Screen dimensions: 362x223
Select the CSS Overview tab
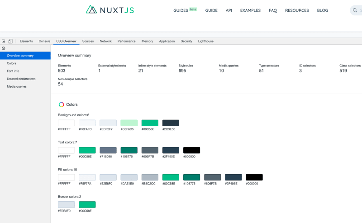click(x=66, y=41)
